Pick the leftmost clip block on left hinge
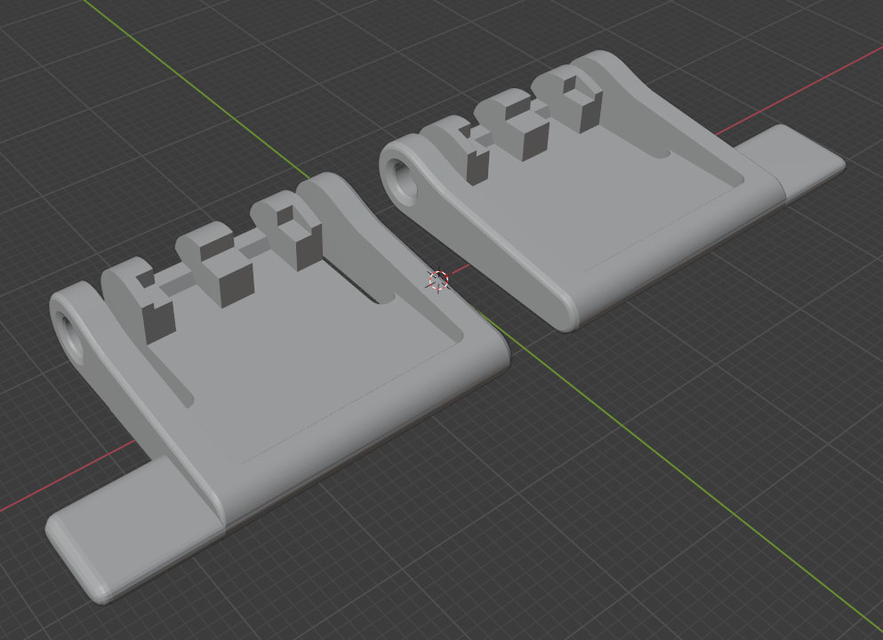This screenshot has width=883, height=640. point(157,307)
